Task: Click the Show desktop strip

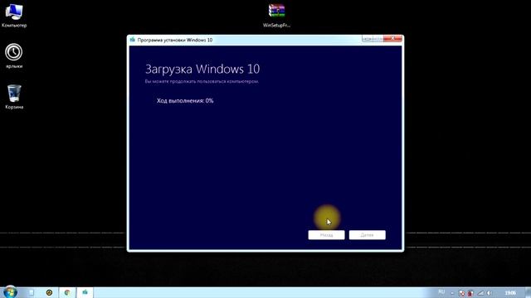Action: (529, 292)
